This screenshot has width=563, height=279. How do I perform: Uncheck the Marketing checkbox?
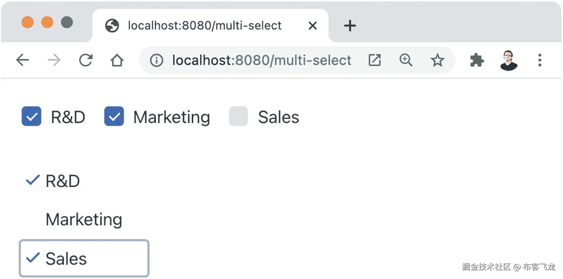(114, 116)
